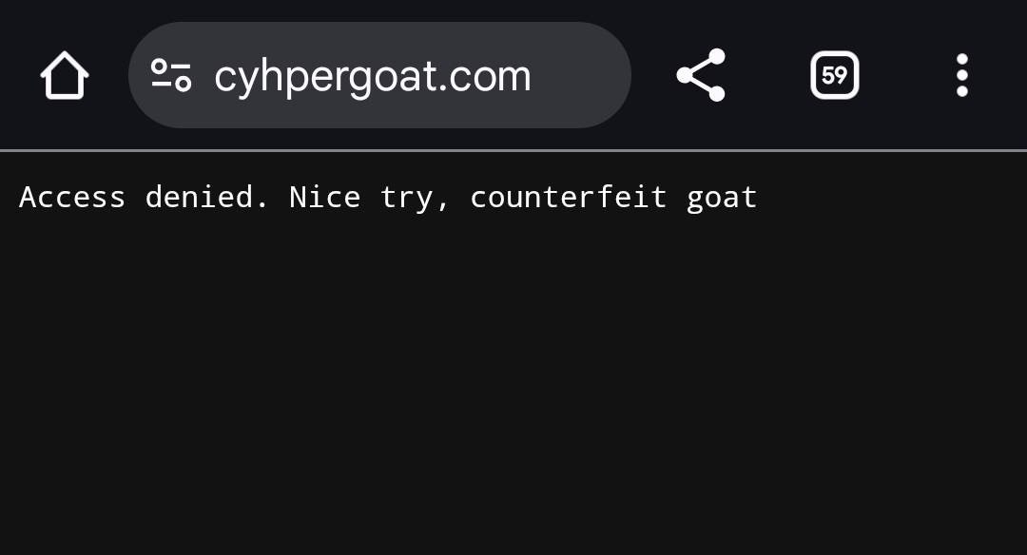Click empty space in the address bar
Screen dimensions: 1027x555
click(580, 75)
